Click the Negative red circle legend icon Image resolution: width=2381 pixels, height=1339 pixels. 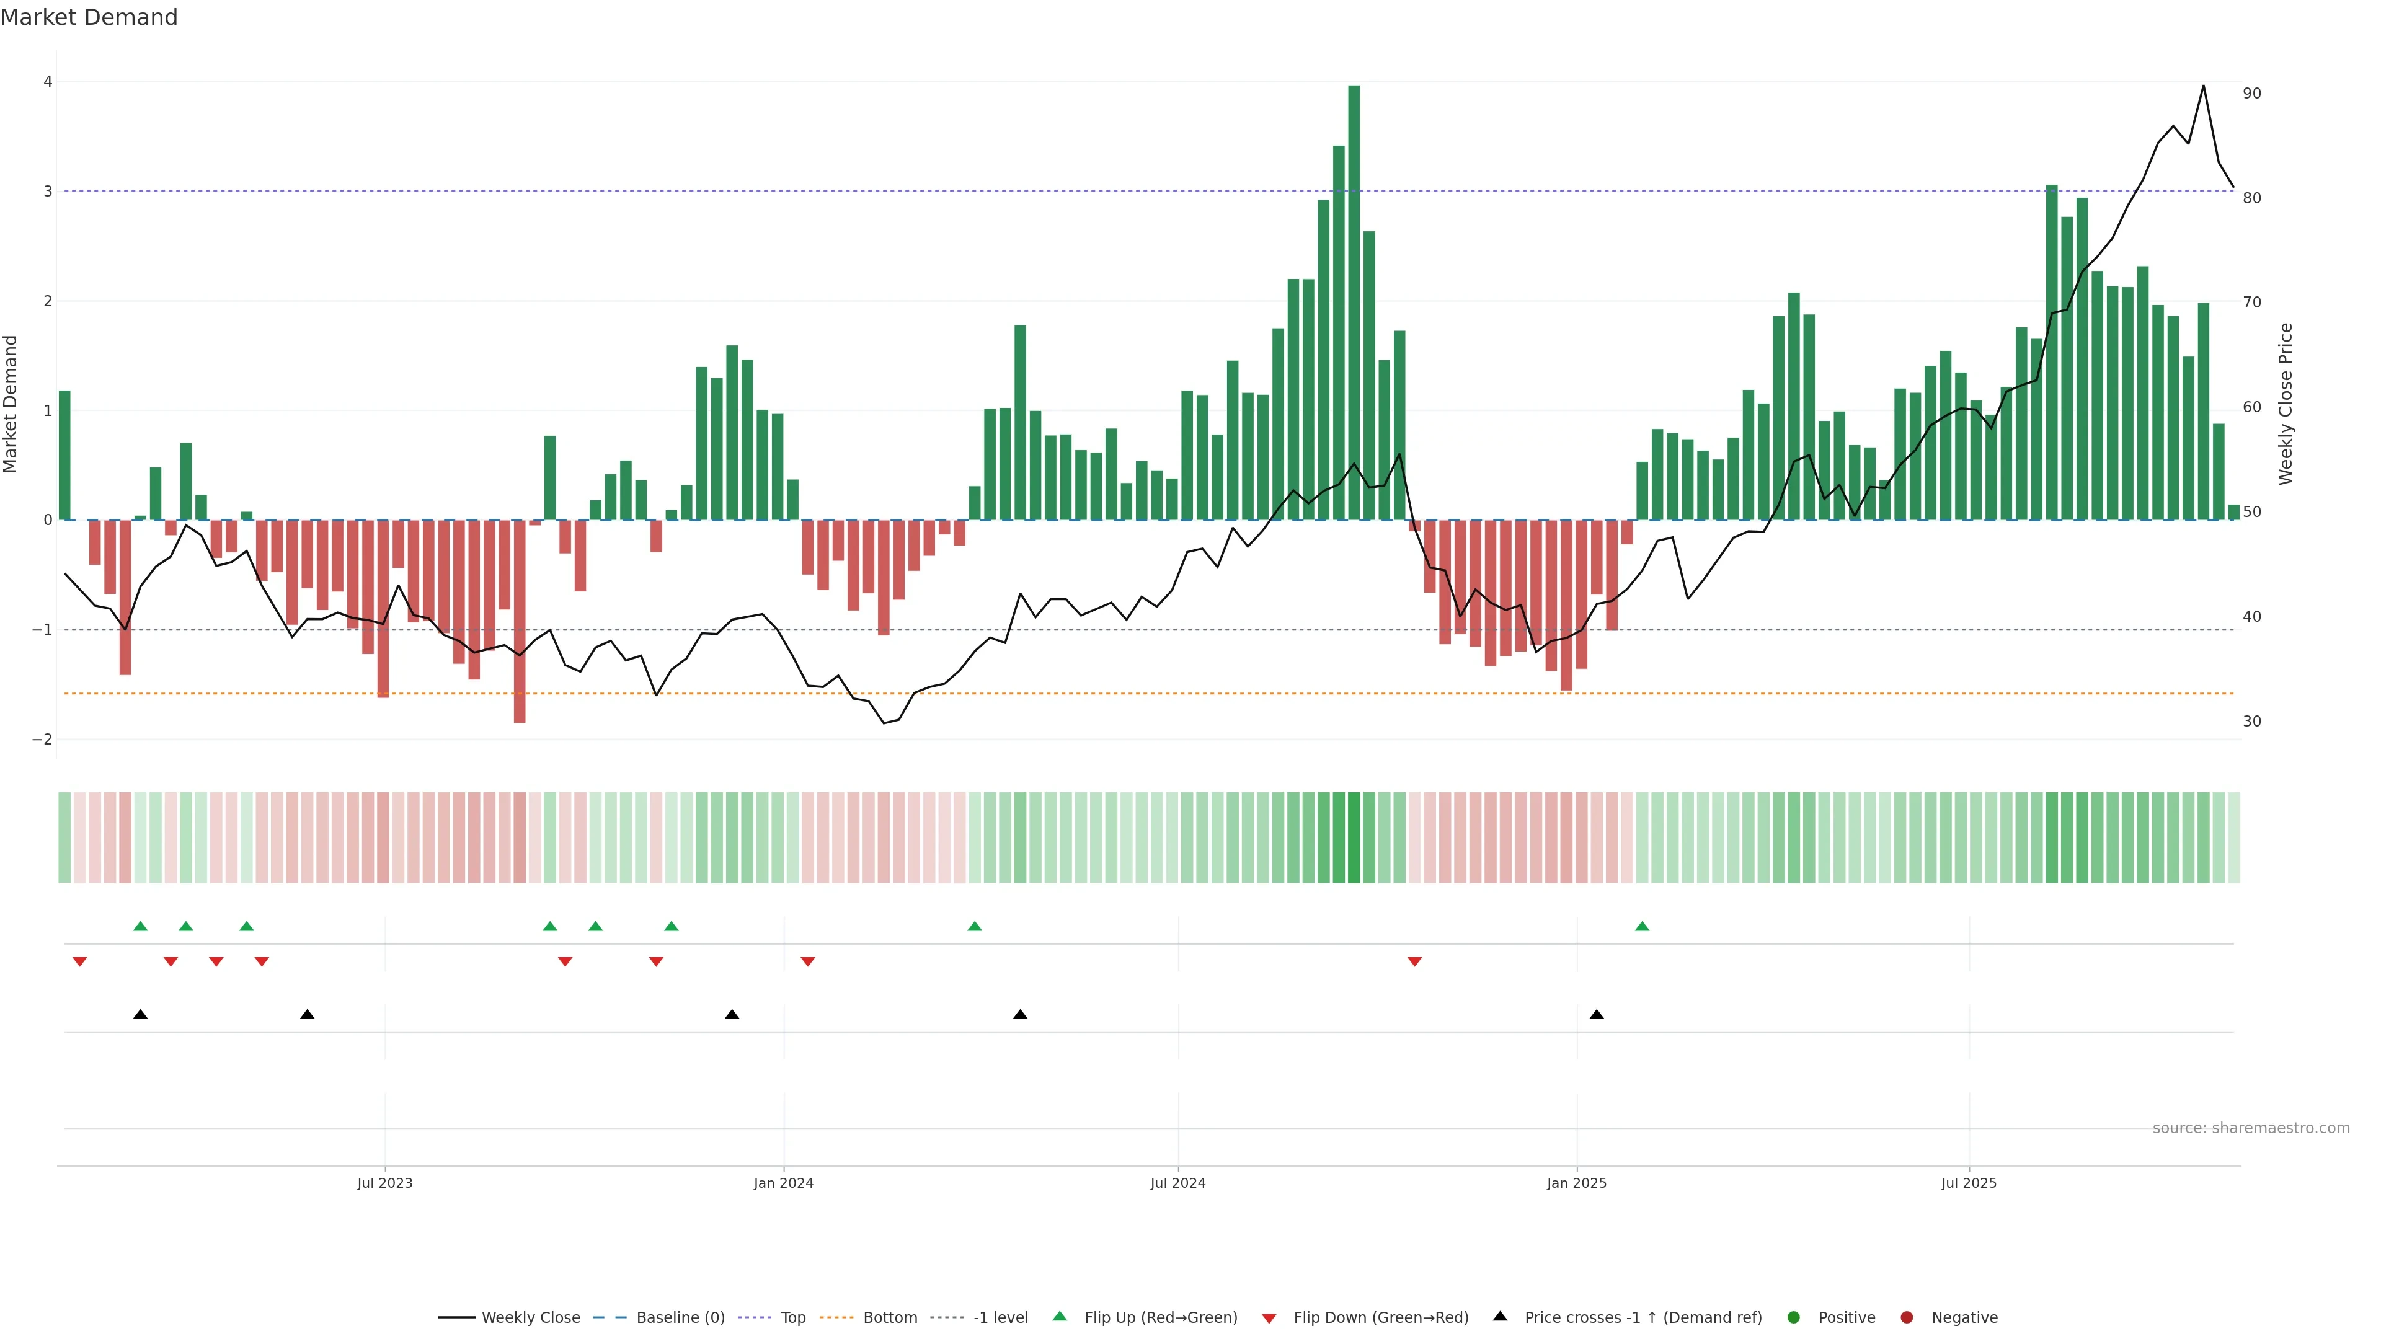click(1907, 1317)
